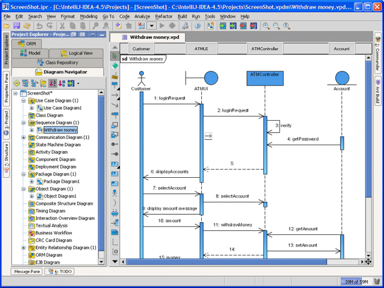Click the Find binoculars icon
384x288 pixels.
(95, 26)
